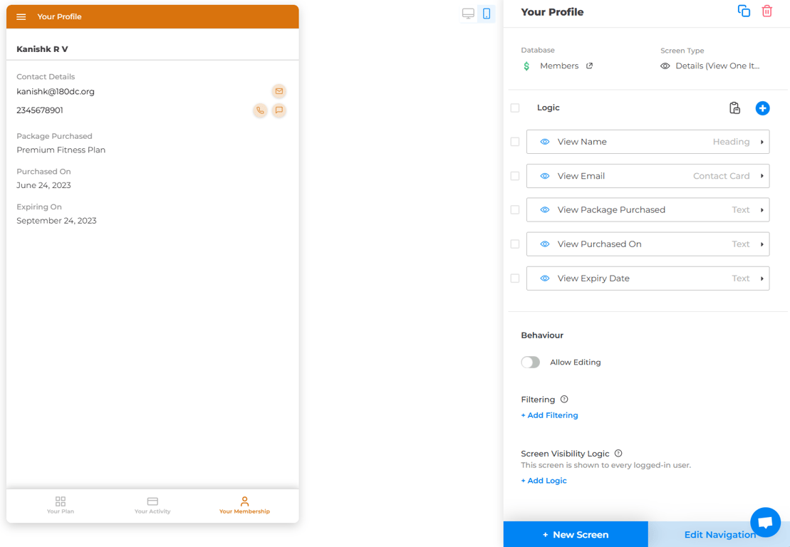The width and height of the screenshot is (790, 547).
Task: Open Screen Visibility Logic help icon
Action: click(618, 453)
